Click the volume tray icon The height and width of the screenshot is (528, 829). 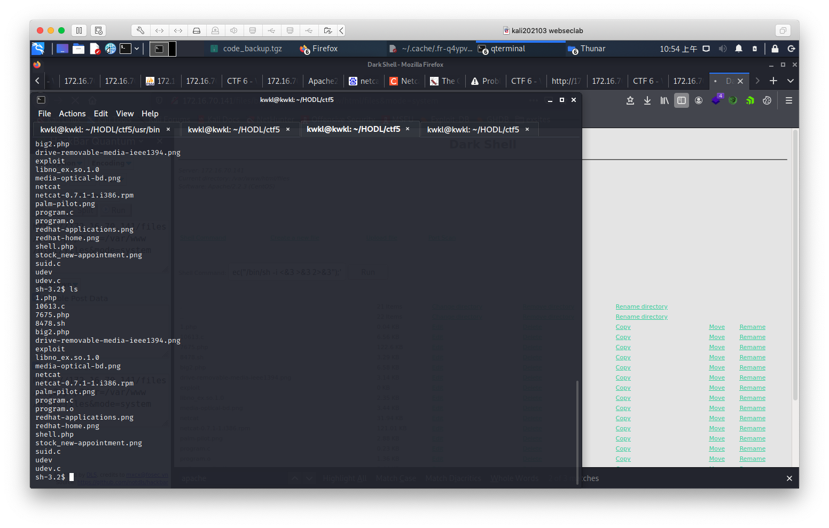coord(723,49)
